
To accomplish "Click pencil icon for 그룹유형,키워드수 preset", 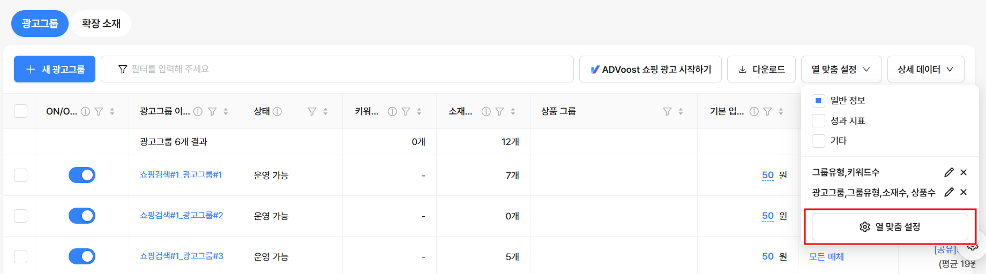I will (949, 172).
